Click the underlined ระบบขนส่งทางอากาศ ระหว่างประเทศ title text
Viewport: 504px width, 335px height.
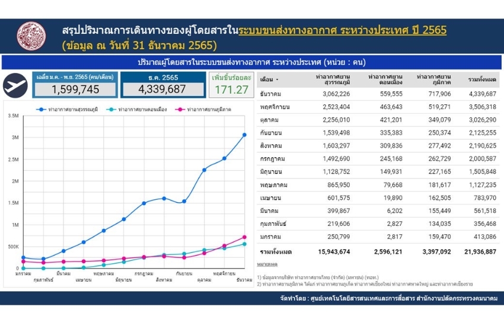[342, 30]
